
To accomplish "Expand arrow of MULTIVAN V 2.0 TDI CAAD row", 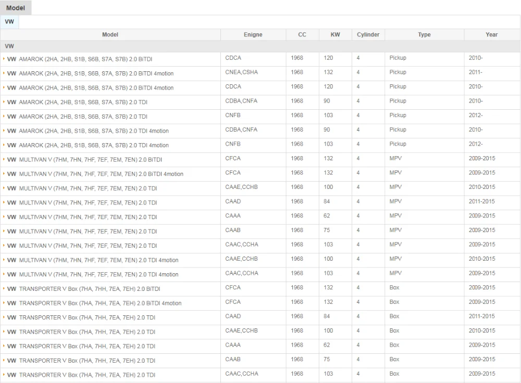I will (4, 202).
